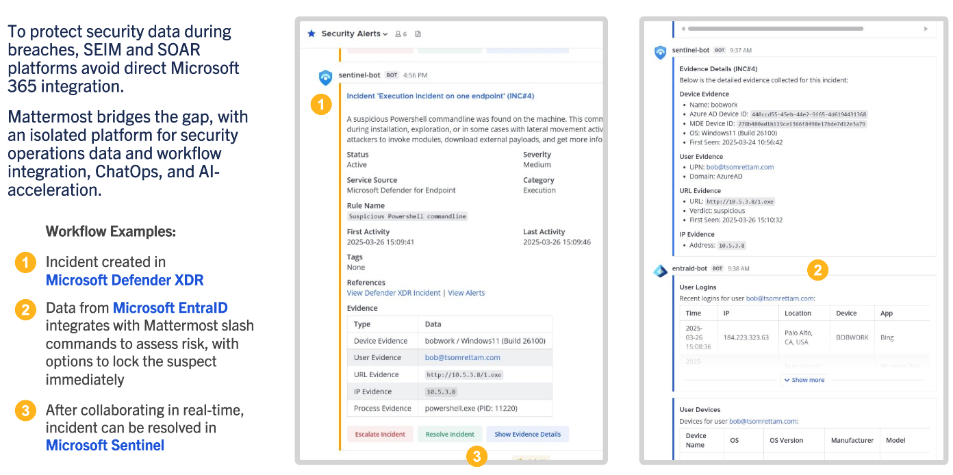Screen dimensions: 953x475
Task: Open pinned files using the document icon
Action: [x=419, y=34]
